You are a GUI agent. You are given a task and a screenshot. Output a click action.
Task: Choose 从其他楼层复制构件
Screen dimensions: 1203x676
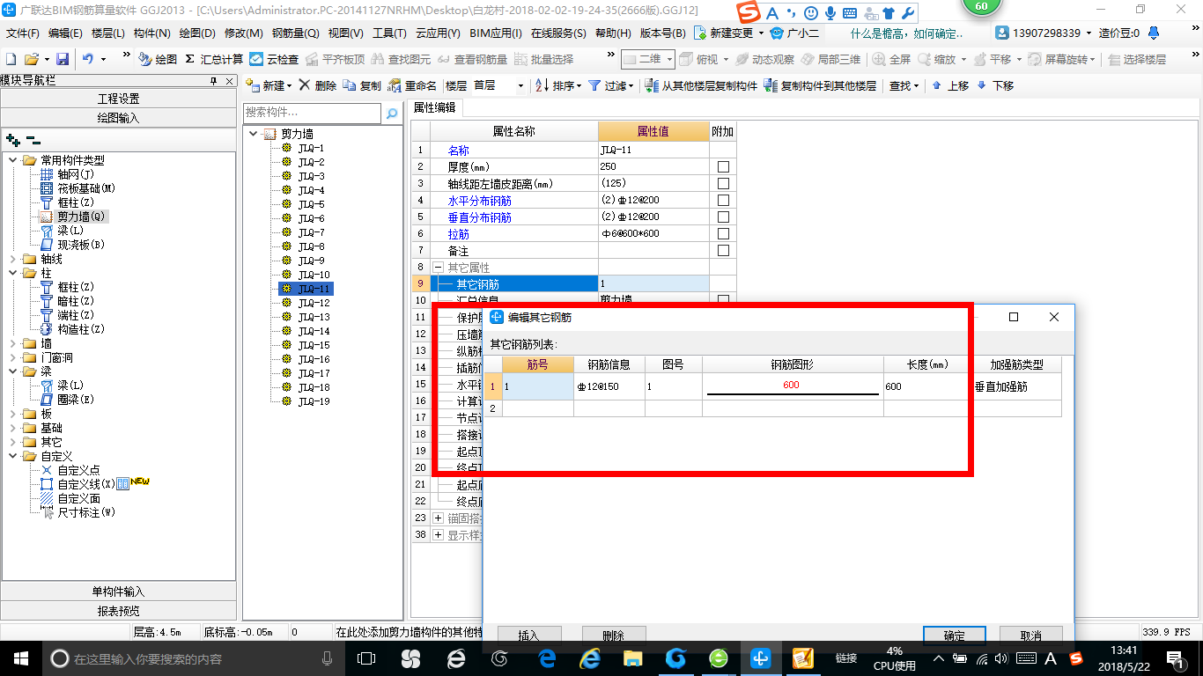(701, 85)
